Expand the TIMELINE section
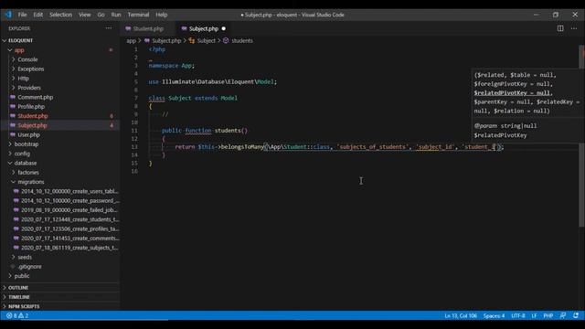 [19, 297]
